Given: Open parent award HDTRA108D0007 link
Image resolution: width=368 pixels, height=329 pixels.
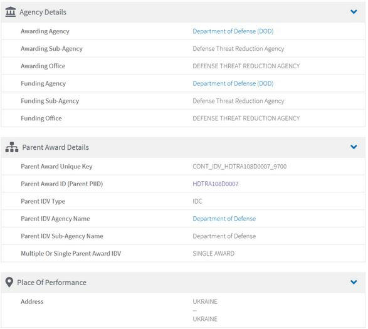Looking at the screenshot, I should 216,184.
